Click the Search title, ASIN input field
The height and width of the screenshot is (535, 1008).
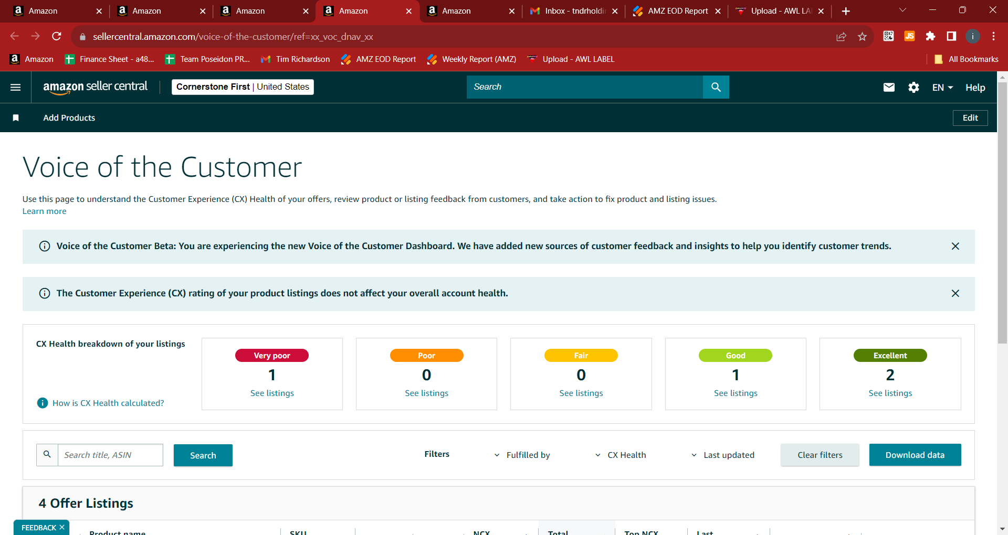coord(110,455)
